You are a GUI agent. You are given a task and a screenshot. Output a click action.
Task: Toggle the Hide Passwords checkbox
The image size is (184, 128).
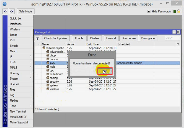(x=149, y=11)
